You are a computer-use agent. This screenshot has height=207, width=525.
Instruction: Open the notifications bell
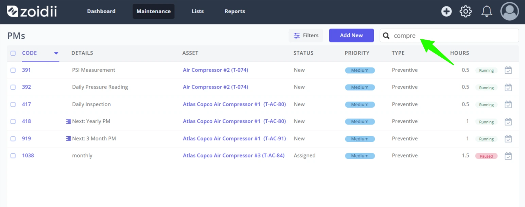coord(487,12)
